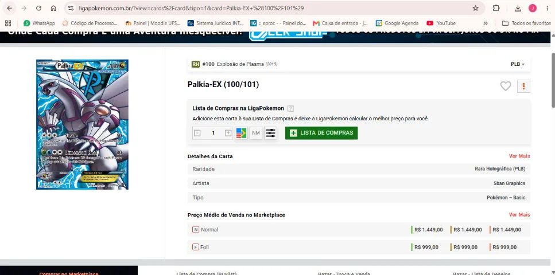Click the quantity field
The height and width of the screenshot is (275, 555).
213,133
